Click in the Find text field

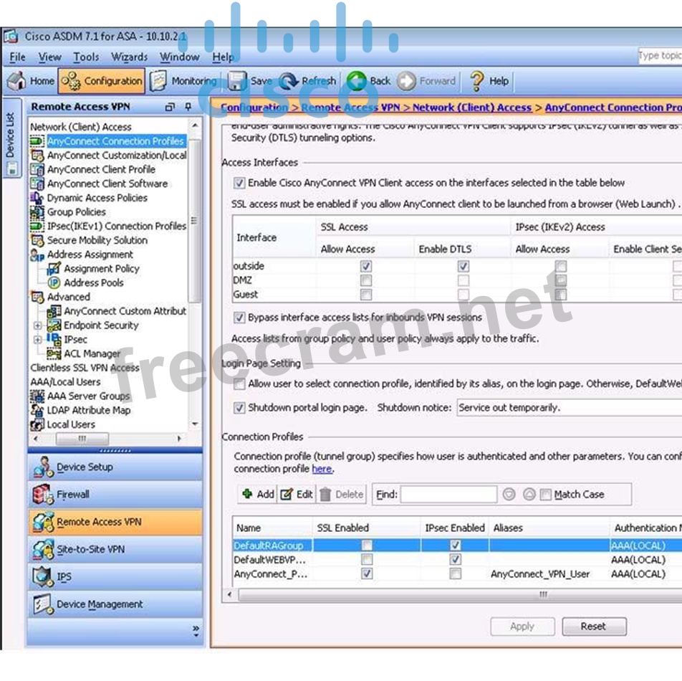coord(448,494)
